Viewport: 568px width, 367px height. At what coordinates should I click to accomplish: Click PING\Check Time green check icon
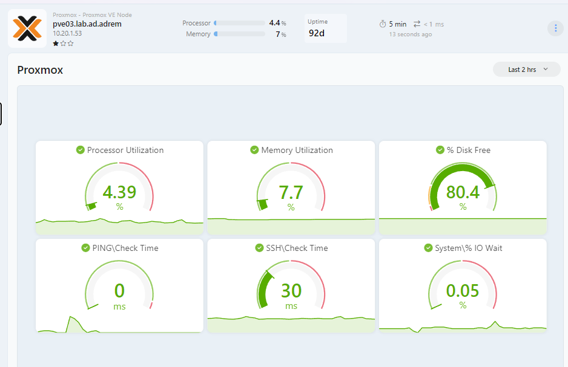point(85,248)
